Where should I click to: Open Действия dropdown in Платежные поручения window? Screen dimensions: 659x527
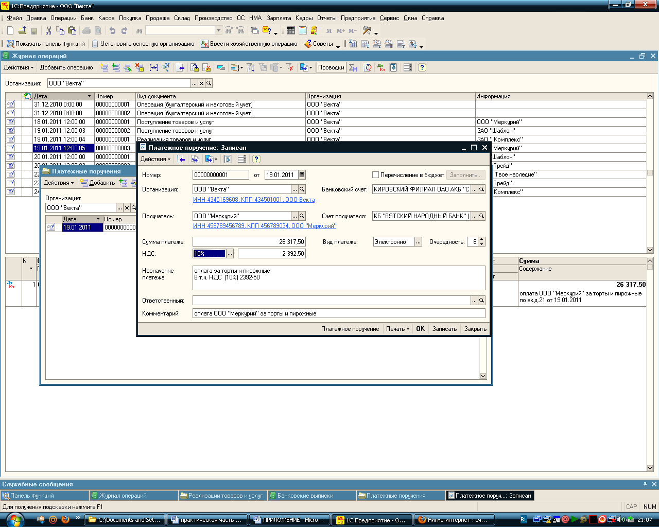point(59,183)
